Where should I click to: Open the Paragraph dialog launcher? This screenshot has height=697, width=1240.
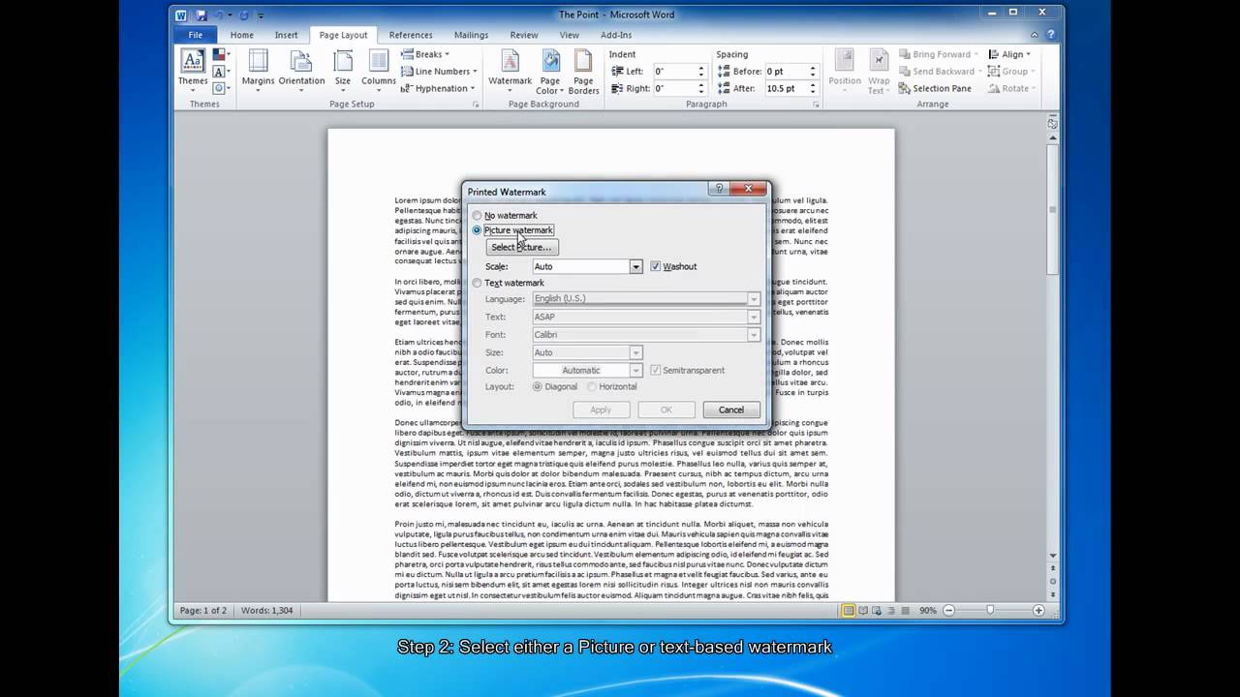click(x=817, y=104)
